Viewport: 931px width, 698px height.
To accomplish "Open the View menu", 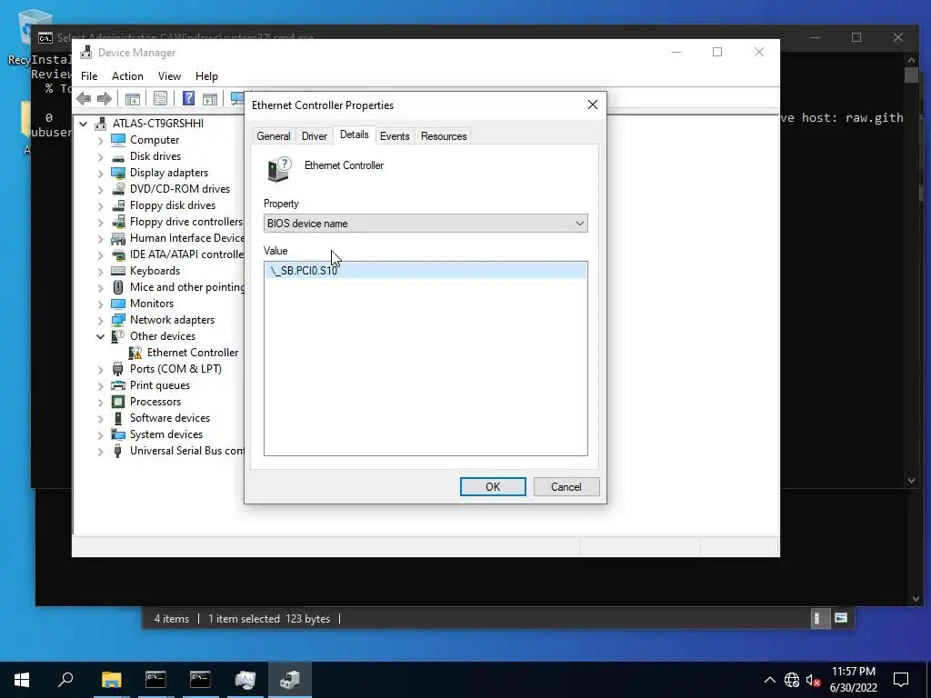I will pos(169,76).
